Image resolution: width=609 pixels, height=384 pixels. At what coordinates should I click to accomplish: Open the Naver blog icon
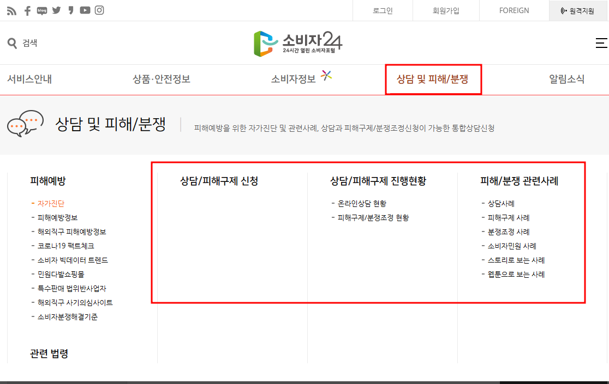coord(41,9)
